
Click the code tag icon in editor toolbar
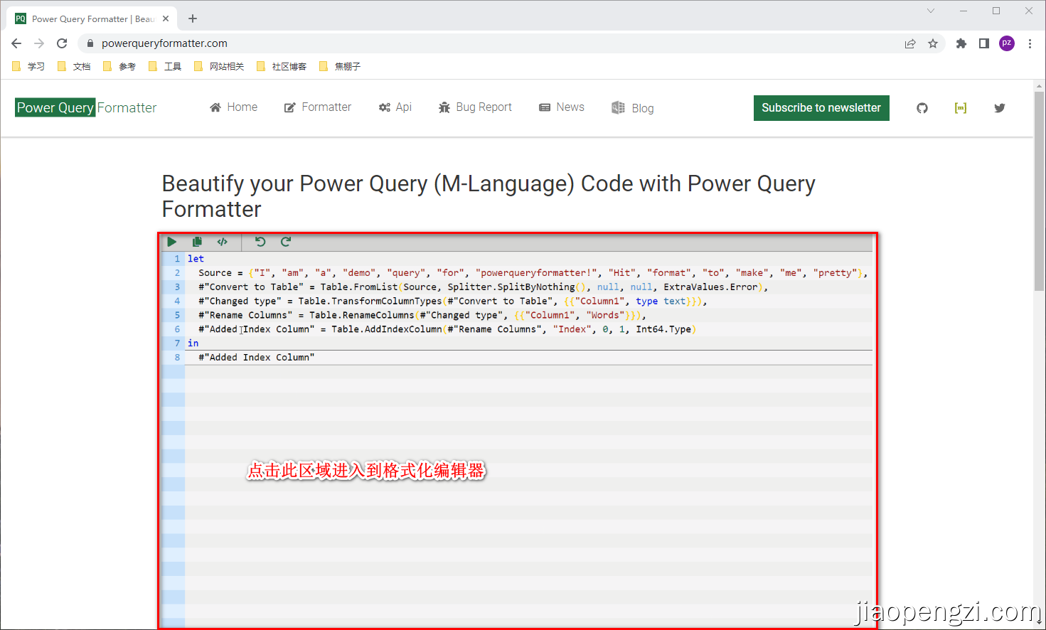pyautogui.click(x=223, y=242)
